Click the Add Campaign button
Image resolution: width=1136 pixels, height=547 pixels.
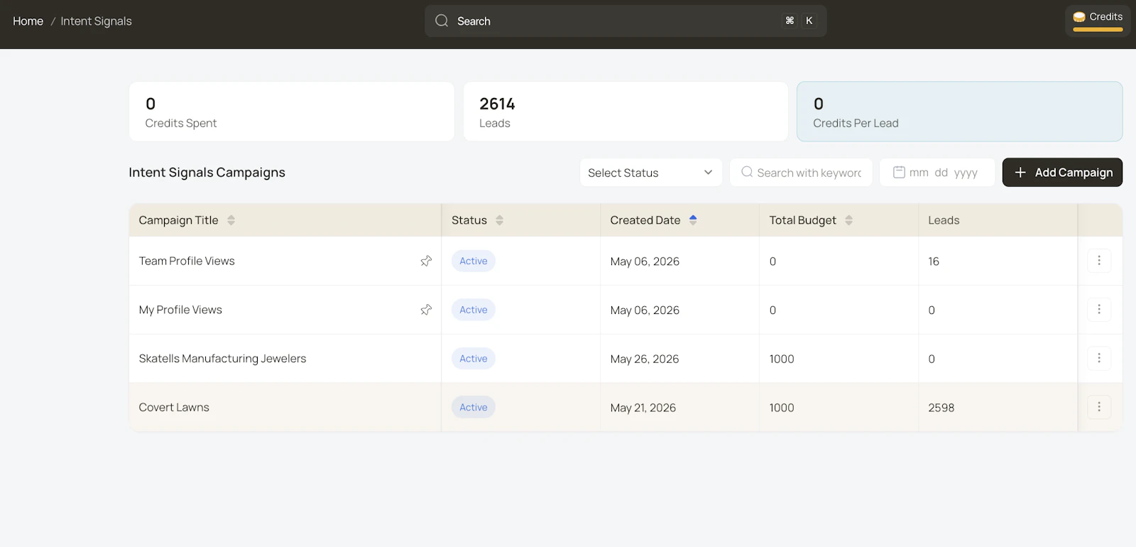(x=1062, y=173)
